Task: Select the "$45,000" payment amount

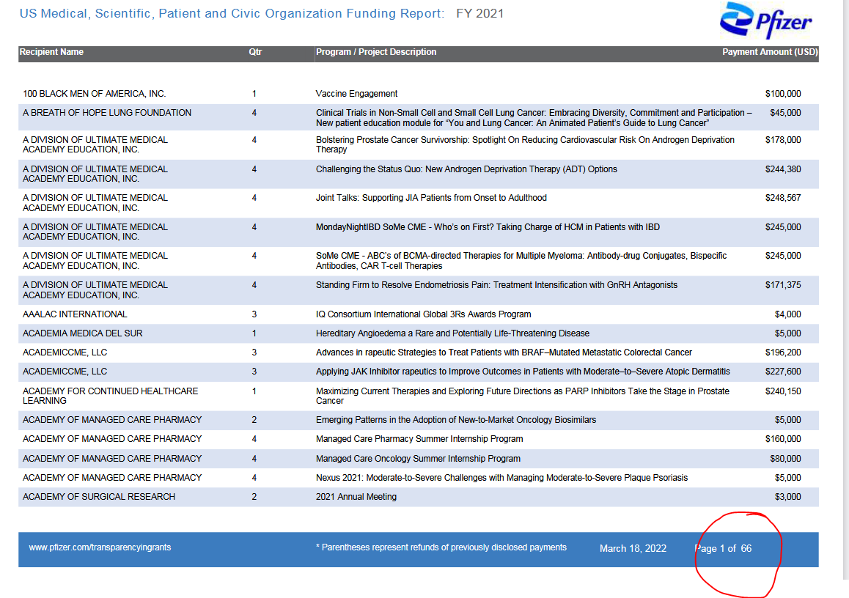Action: tap(785, 113)
